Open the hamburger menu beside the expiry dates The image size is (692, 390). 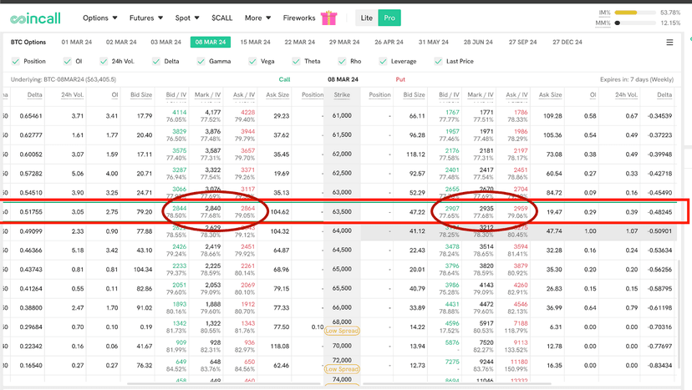click(669, 43)
